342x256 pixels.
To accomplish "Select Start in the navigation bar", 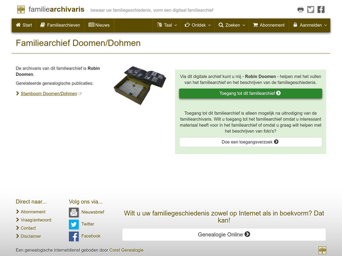I will point(24,25).
